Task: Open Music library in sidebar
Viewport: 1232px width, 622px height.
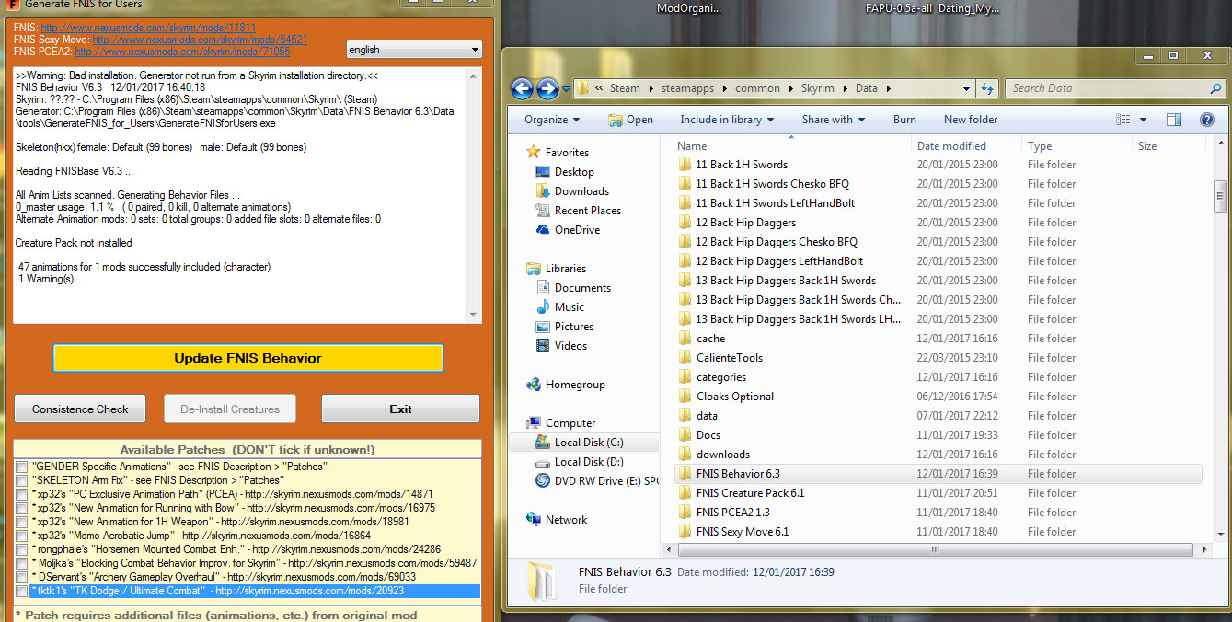Action: (x=570, y=307)
